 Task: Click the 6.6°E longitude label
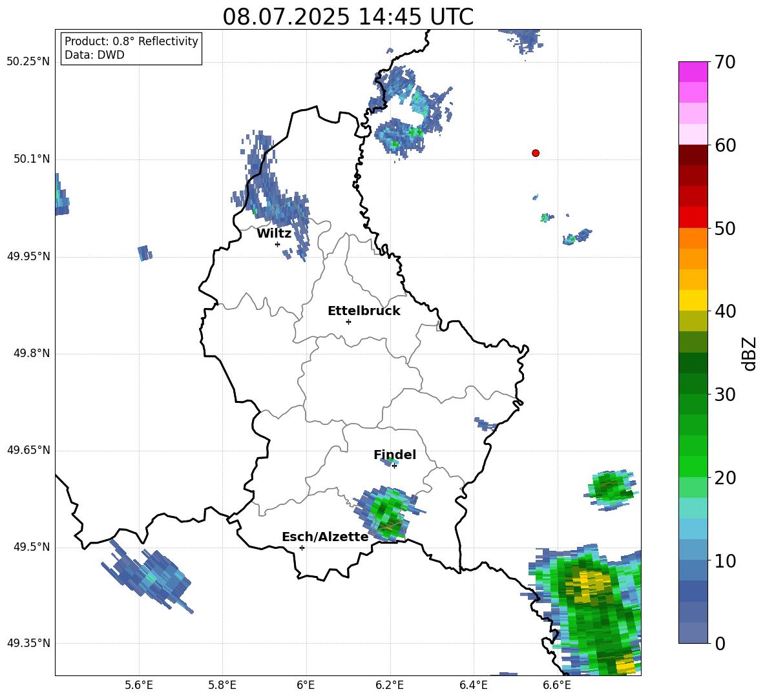pos(557,686)
